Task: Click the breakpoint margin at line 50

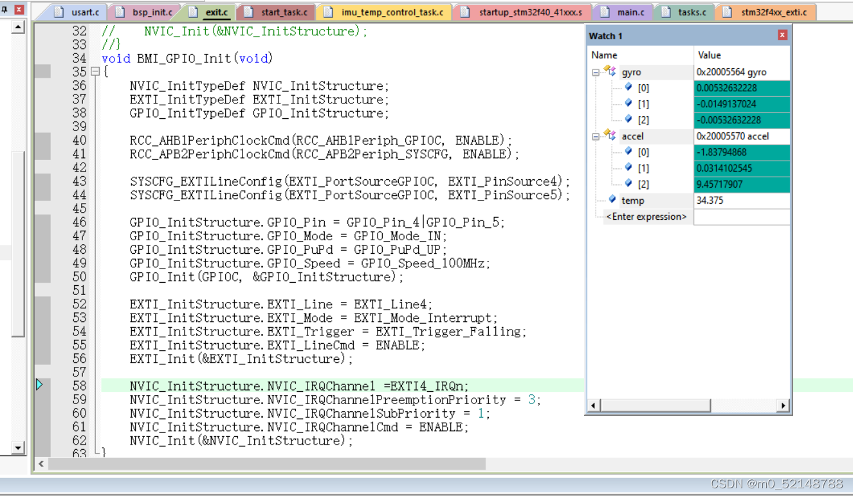Action: coord(42,277)
